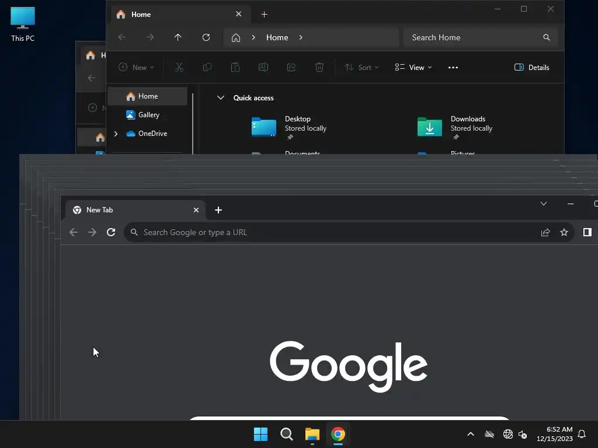Screen dimensions: 598x448
Task: Click muted volume tray icon
Action: pyautogui.click(x=523, y=434)
